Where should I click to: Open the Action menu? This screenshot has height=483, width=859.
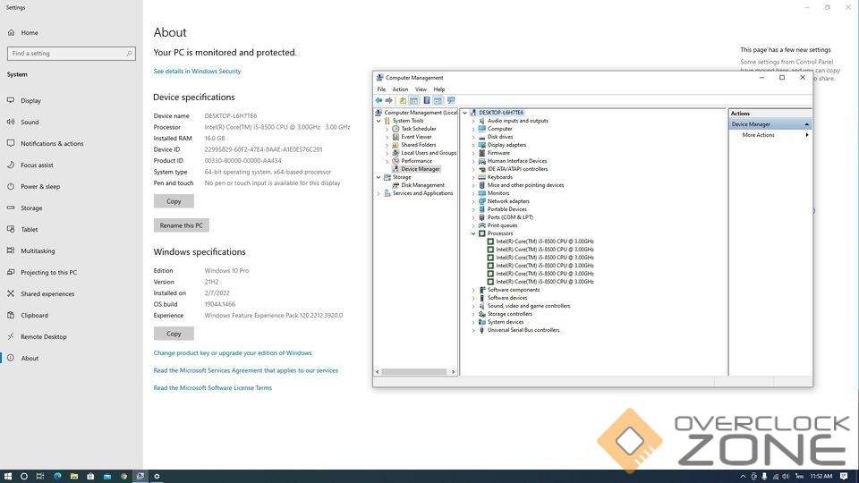tap(400, 89)
